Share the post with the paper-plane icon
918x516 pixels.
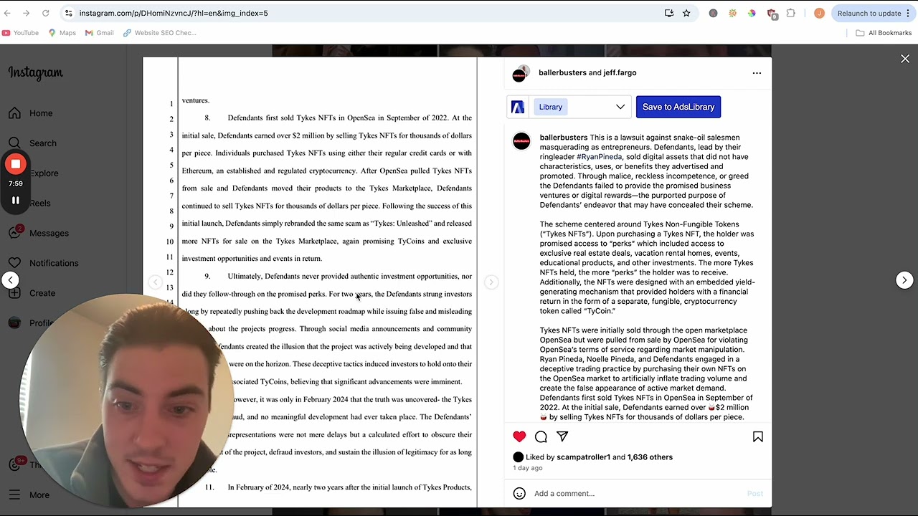562,436
